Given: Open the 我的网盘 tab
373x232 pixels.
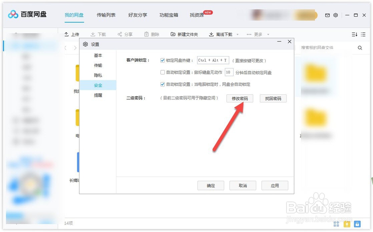Looking at the screenshot, I should click(74, 15).
